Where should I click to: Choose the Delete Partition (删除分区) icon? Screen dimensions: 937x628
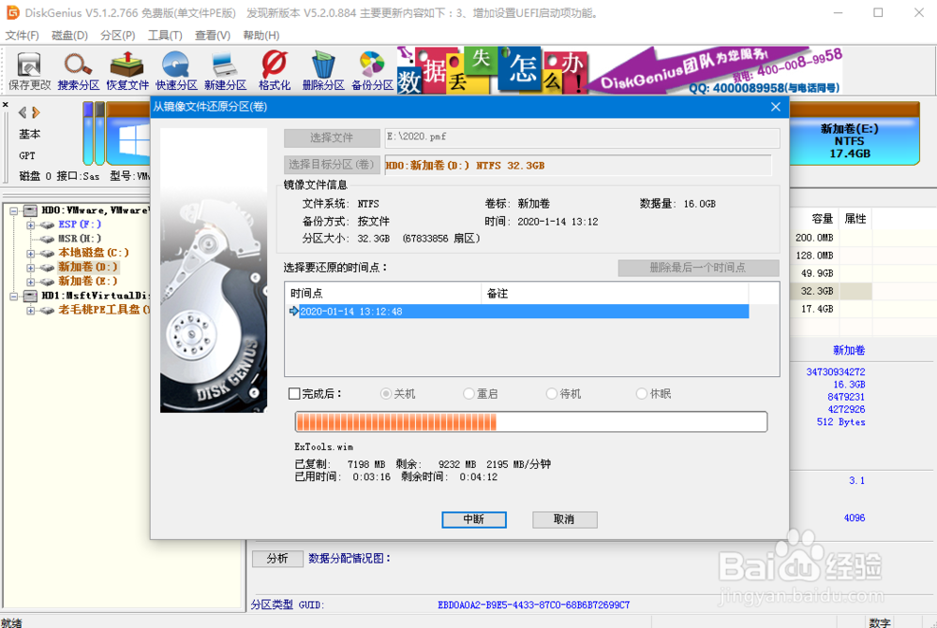[x=323, y=71]
